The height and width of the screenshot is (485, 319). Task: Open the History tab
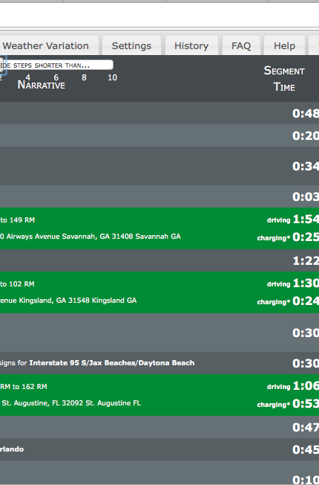pyautogui.click(x=191, y=46)
